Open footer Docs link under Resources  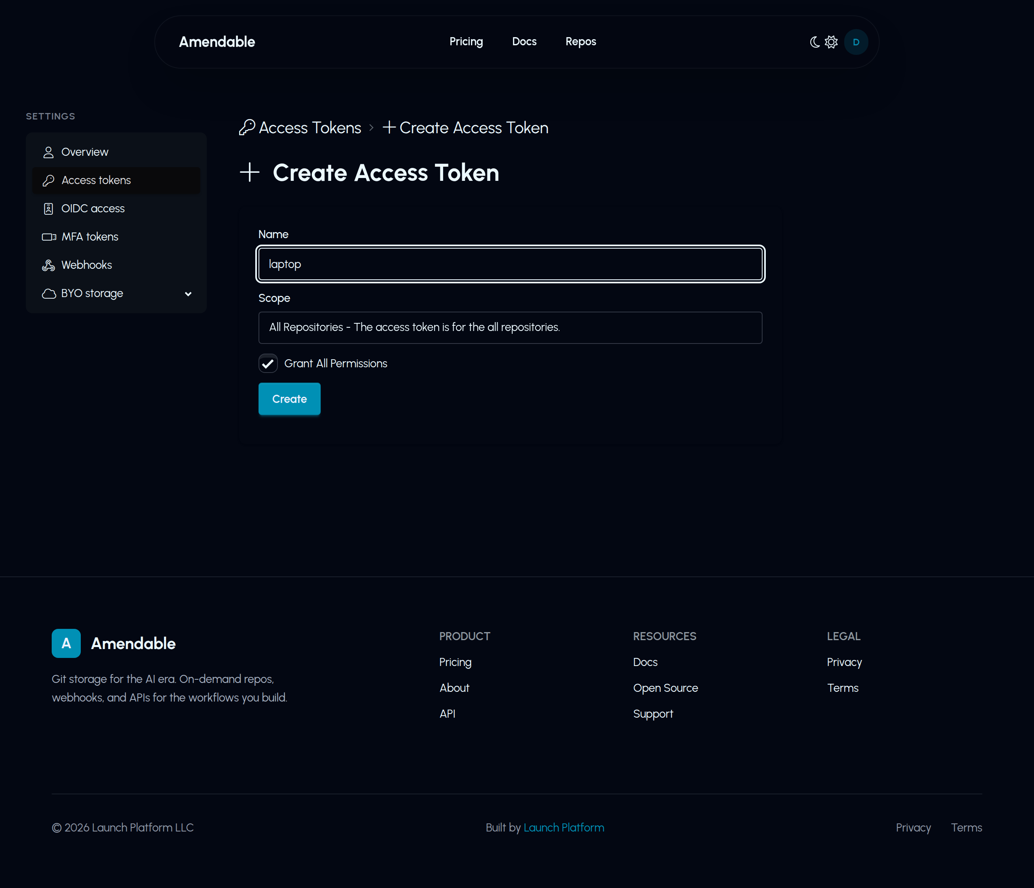tap(645, 662)
